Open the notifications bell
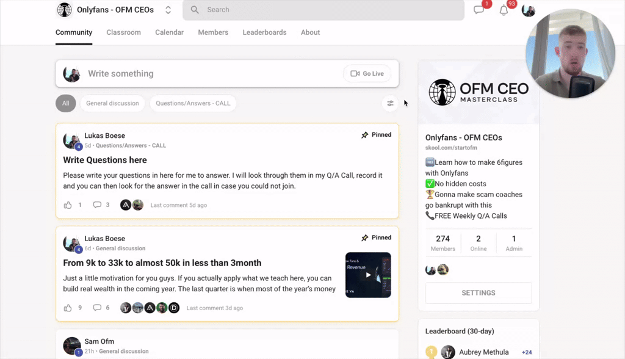The image size is (625, 359). pyautogui.click(x=504, y=10)
